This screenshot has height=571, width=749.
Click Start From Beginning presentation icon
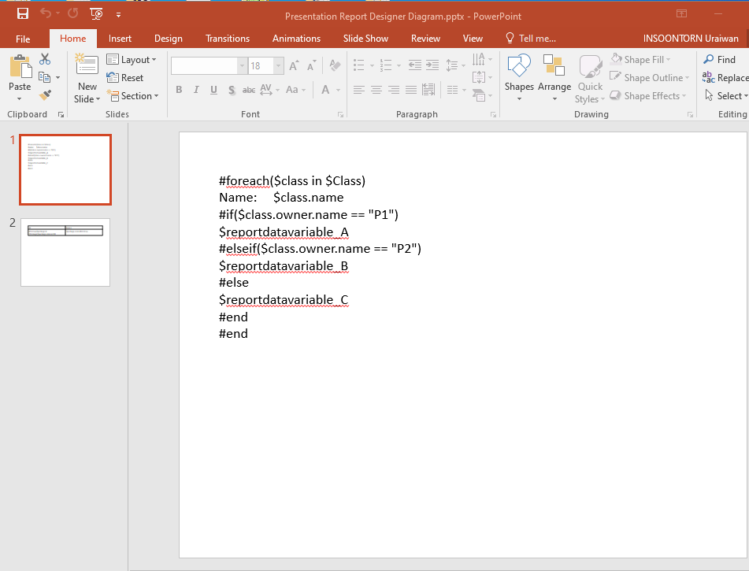tap(96, 13)
